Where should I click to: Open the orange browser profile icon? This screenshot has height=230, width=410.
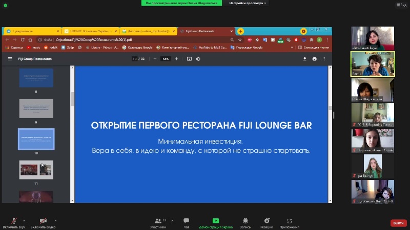point(303,31)
